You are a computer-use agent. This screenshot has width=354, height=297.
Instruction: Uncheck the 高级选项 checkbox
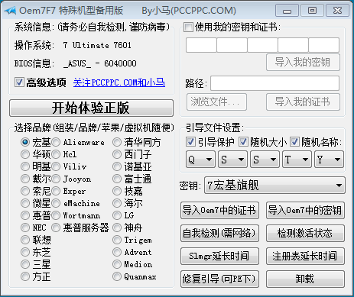(19, 82)
